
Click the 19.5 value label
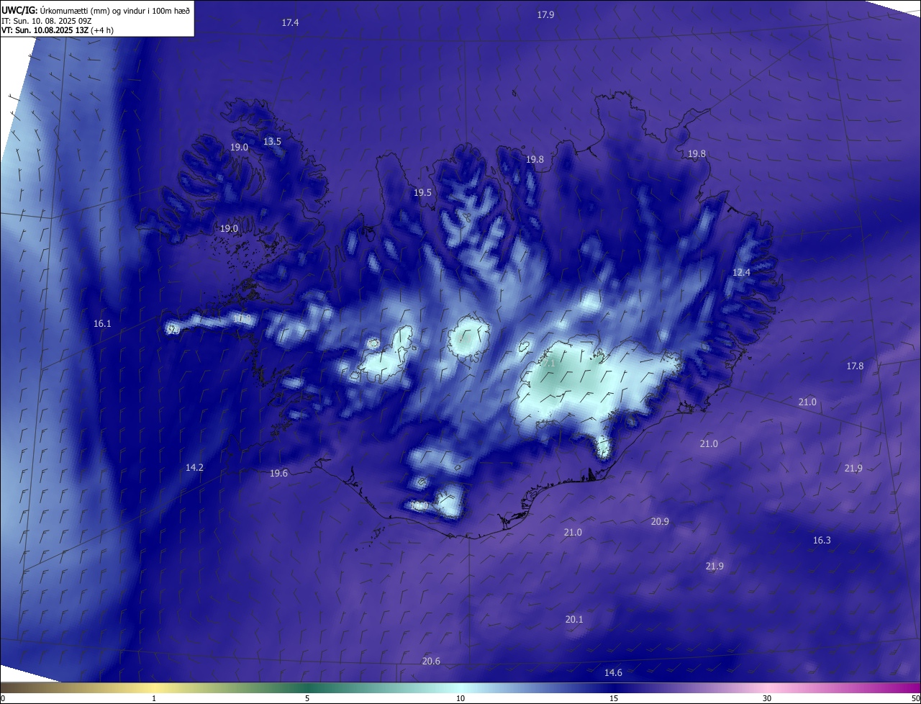422,193
